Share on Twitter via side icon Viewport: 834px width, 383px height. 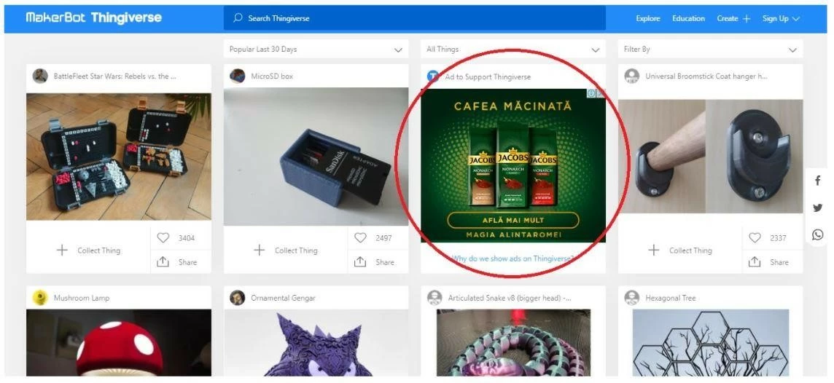point(817,208)
